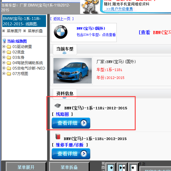Image resolution: width=171 pixels, height=171 pixels.
Task: Click the model title beside the chip icon
Action: click(96, 108)
